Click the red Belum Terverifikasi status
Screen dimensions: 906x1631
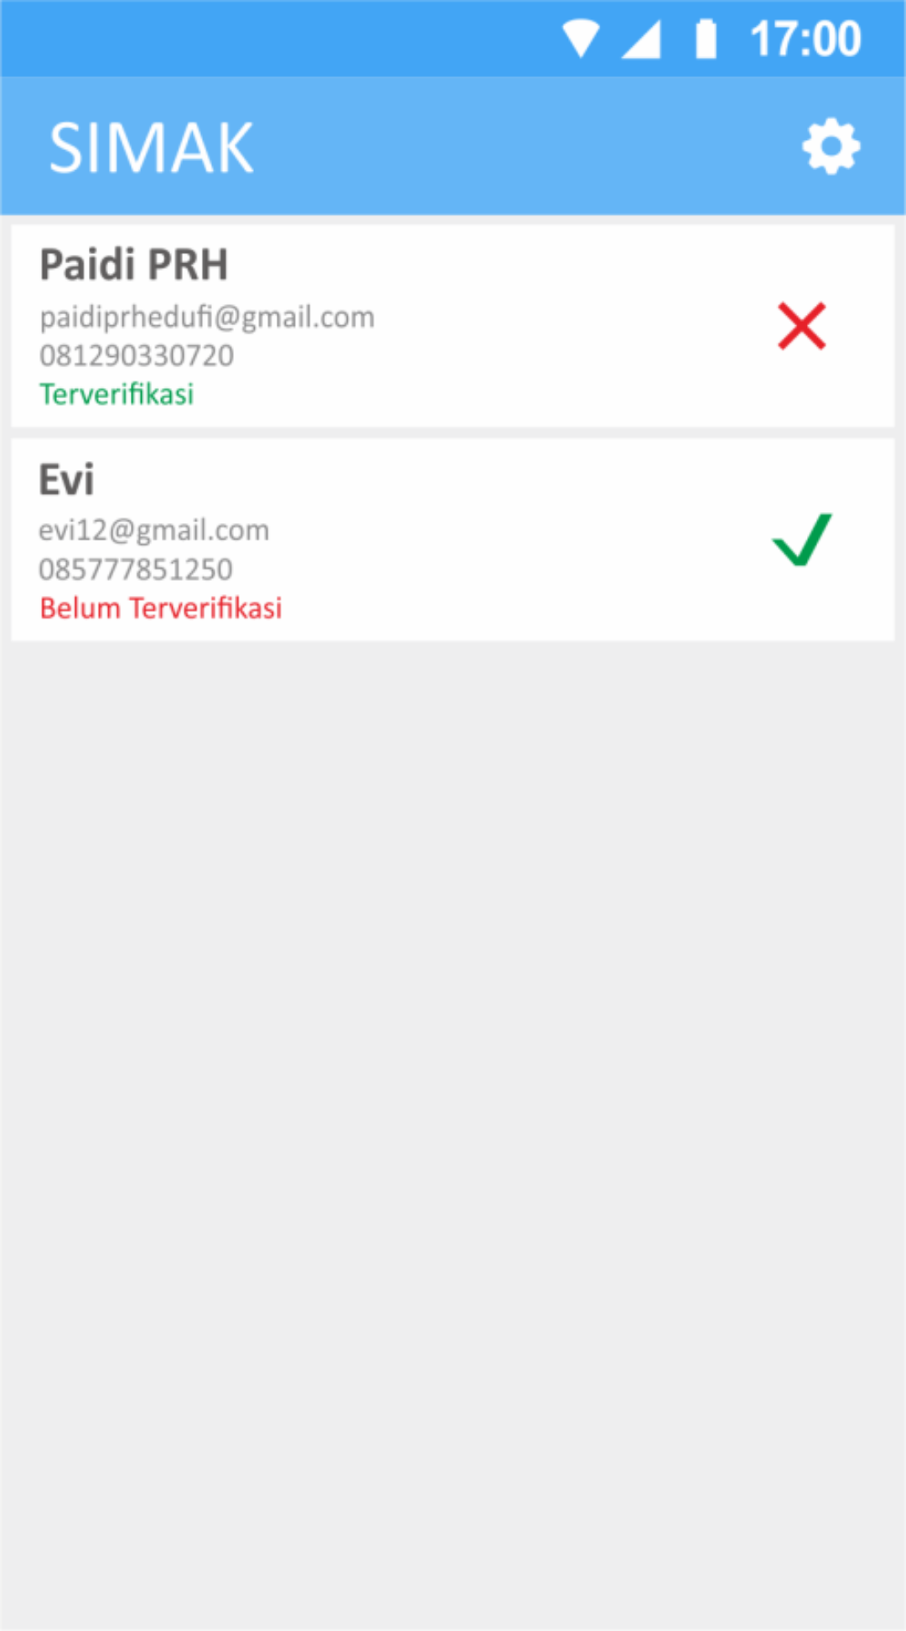point(161,608)
